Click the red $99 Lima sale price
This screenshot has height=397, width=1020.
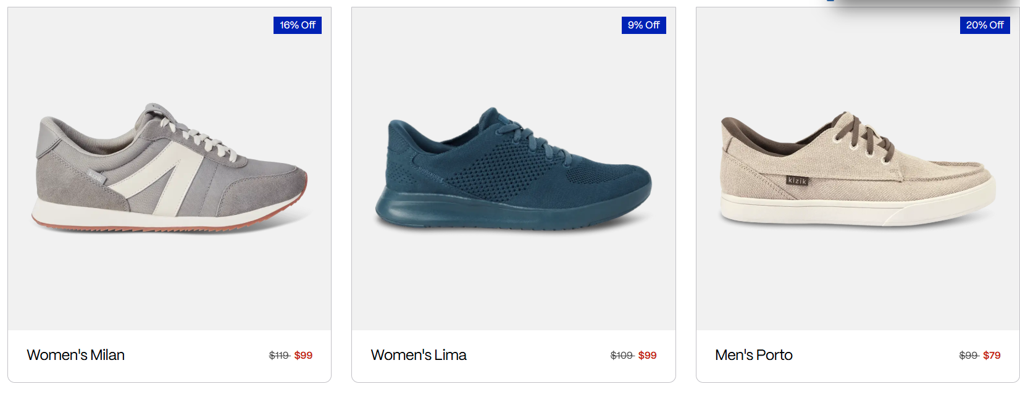(x=647, y=356)
